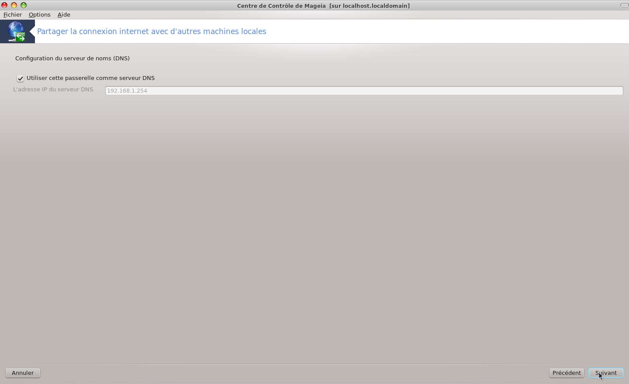Open the Aide menu

[64, 14]
